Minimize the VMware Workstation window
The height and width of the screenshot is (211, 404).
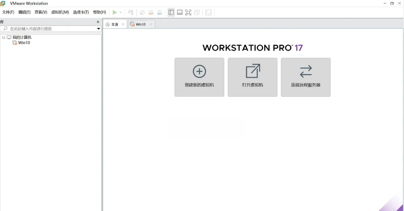[x=385, y=3]
